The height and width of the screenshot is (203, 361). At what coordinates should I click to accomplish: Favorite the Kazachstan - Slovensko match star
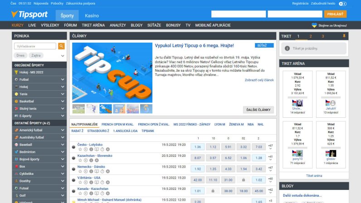[x=80, y=160]
